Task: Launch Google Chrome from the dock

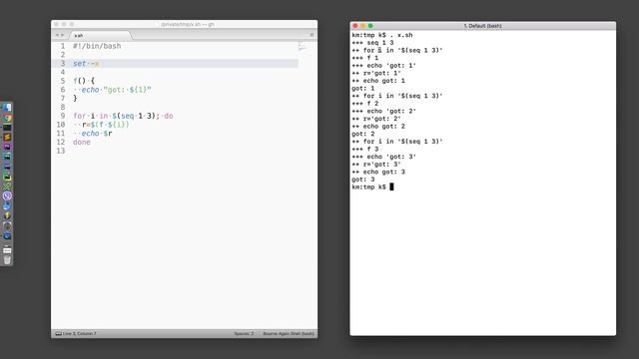Action: [7, 118]
